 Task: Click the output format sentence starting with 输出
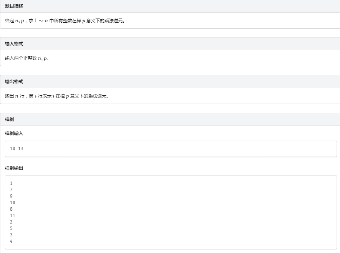pos(57,96)
